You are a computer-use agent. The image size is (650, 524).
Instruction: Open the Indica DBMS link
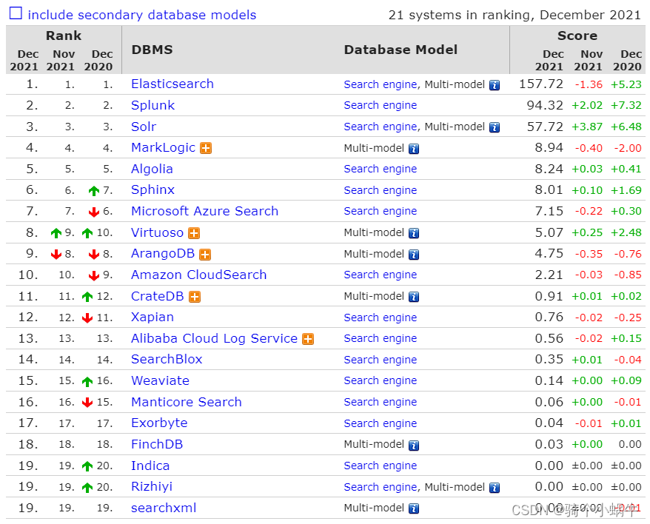point(150,466)
